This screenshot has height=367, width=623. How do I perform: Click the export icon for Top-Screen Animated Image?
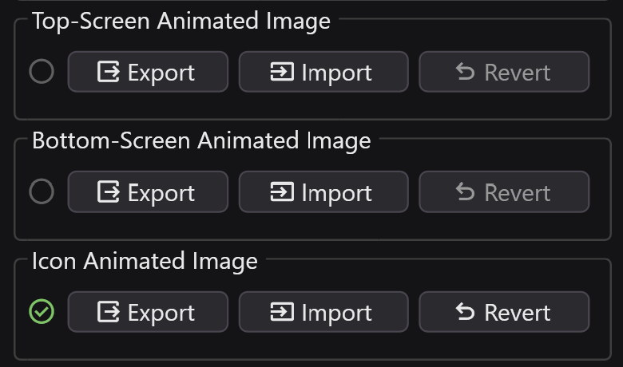point(109,73)
